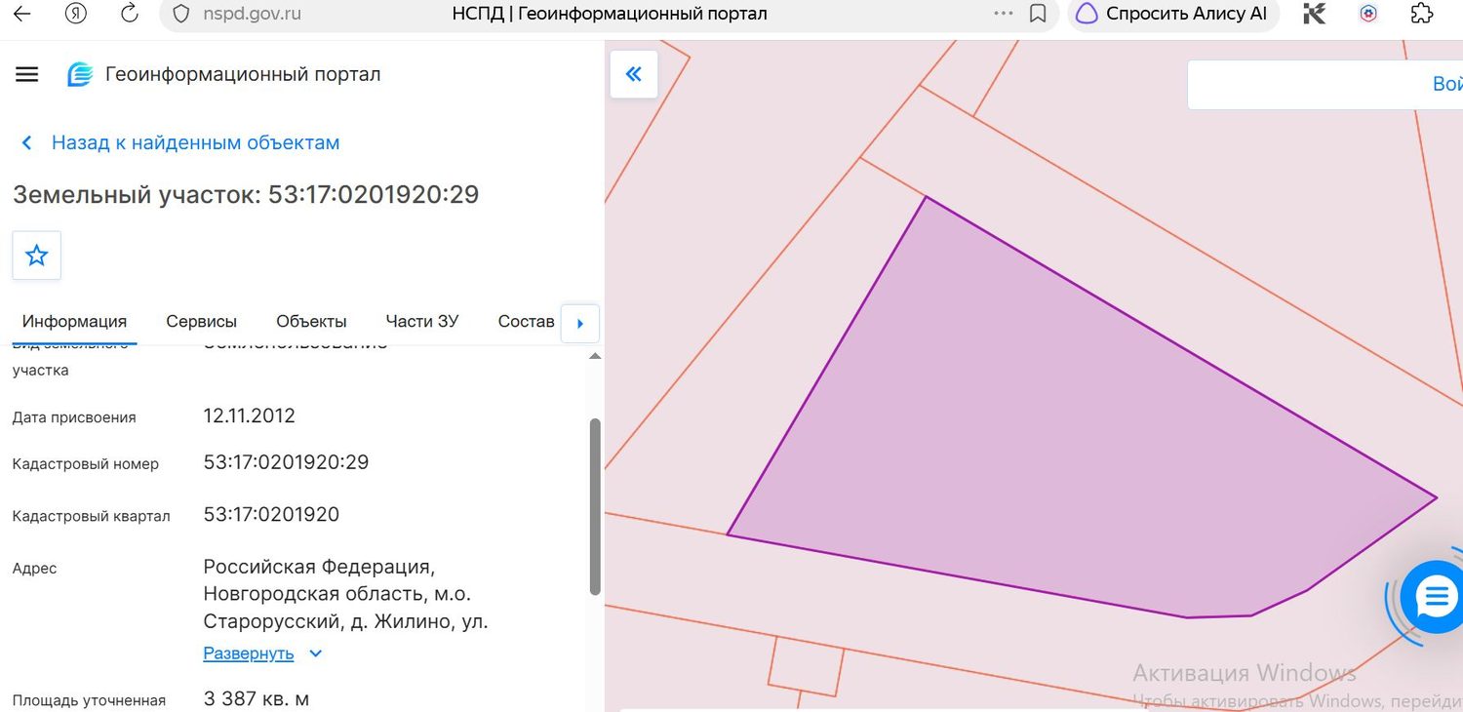Click the date value '12.11.2012'
The image size is (1463, 712).
pyautogui.click(x=249, y=415)
